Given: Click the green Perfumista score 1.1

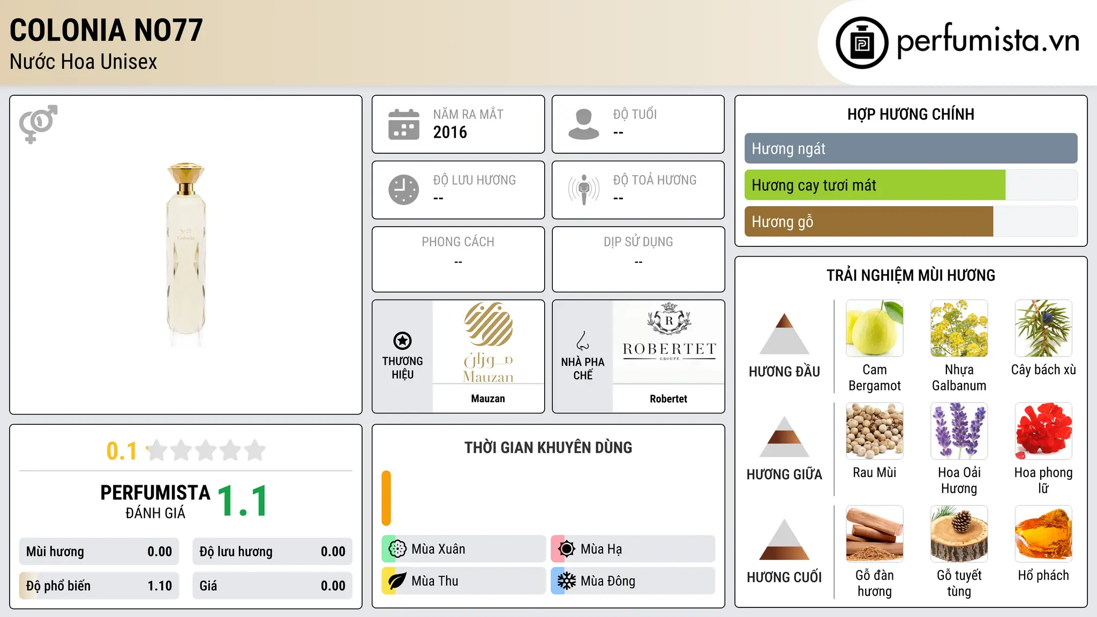Looking at the screenshot, I should 243,501.
